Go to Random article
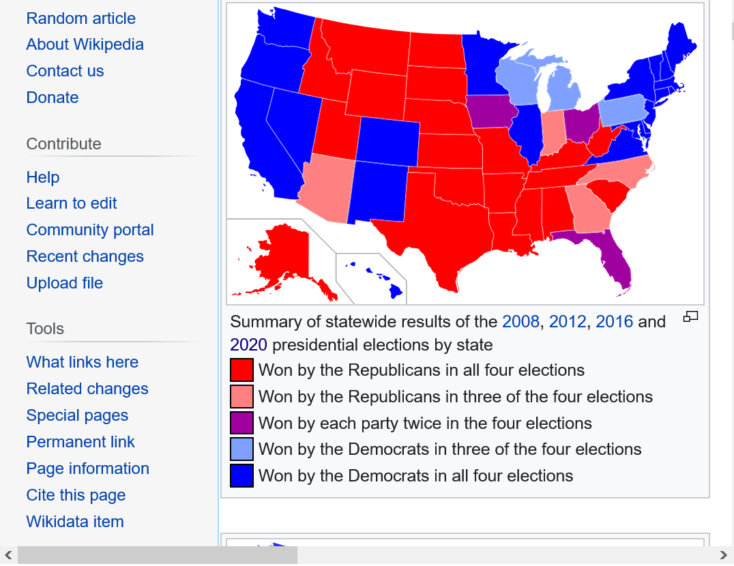734x566 pixels. tap(80, 18)
